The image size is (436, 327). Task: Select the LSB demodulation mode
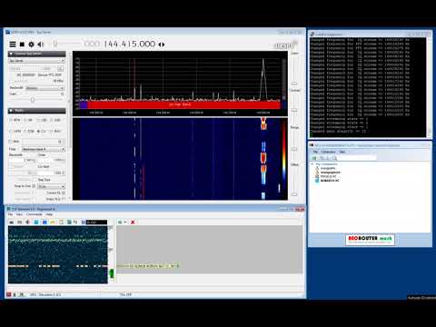tap(42, 120)
